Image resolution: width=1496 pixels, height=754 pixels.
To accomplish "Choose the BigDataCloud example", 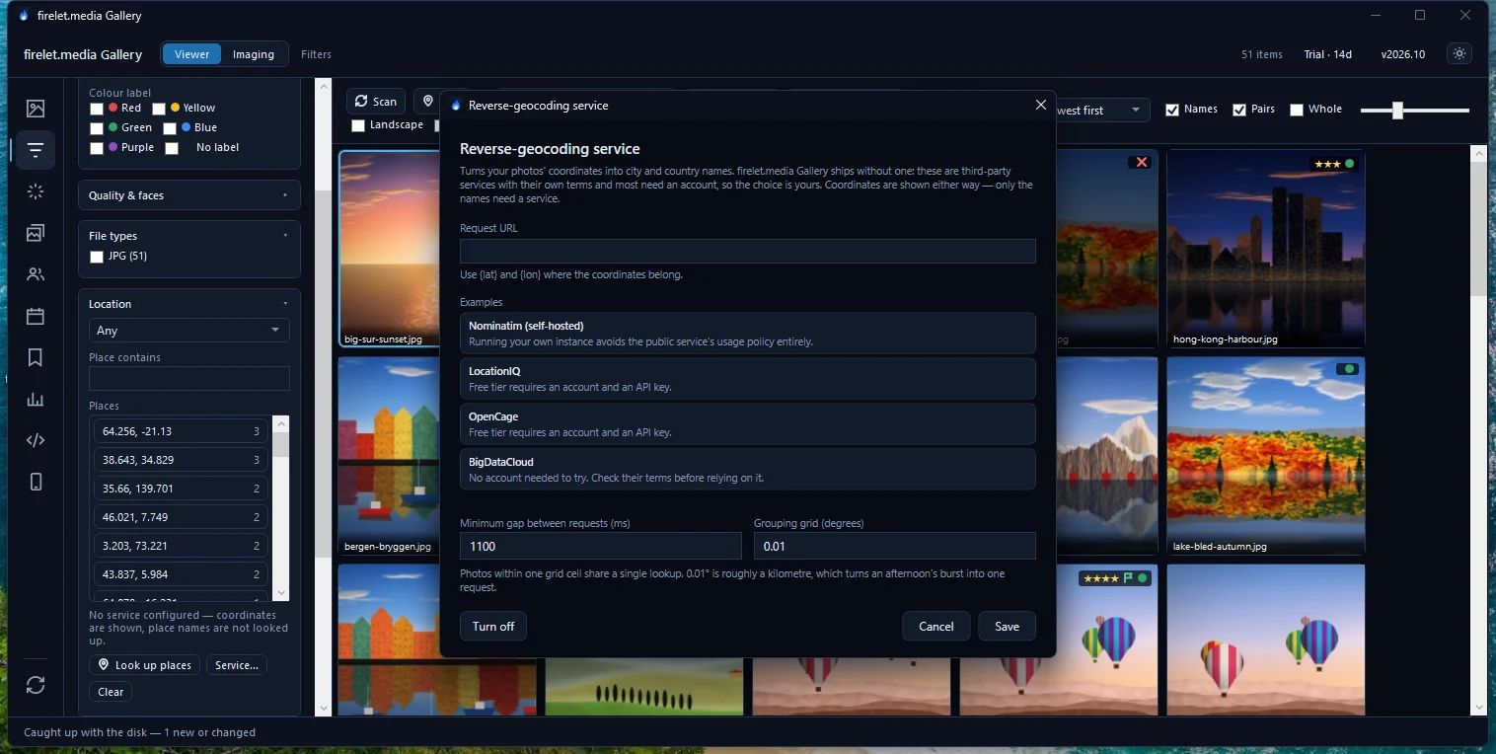I will 748,470.
